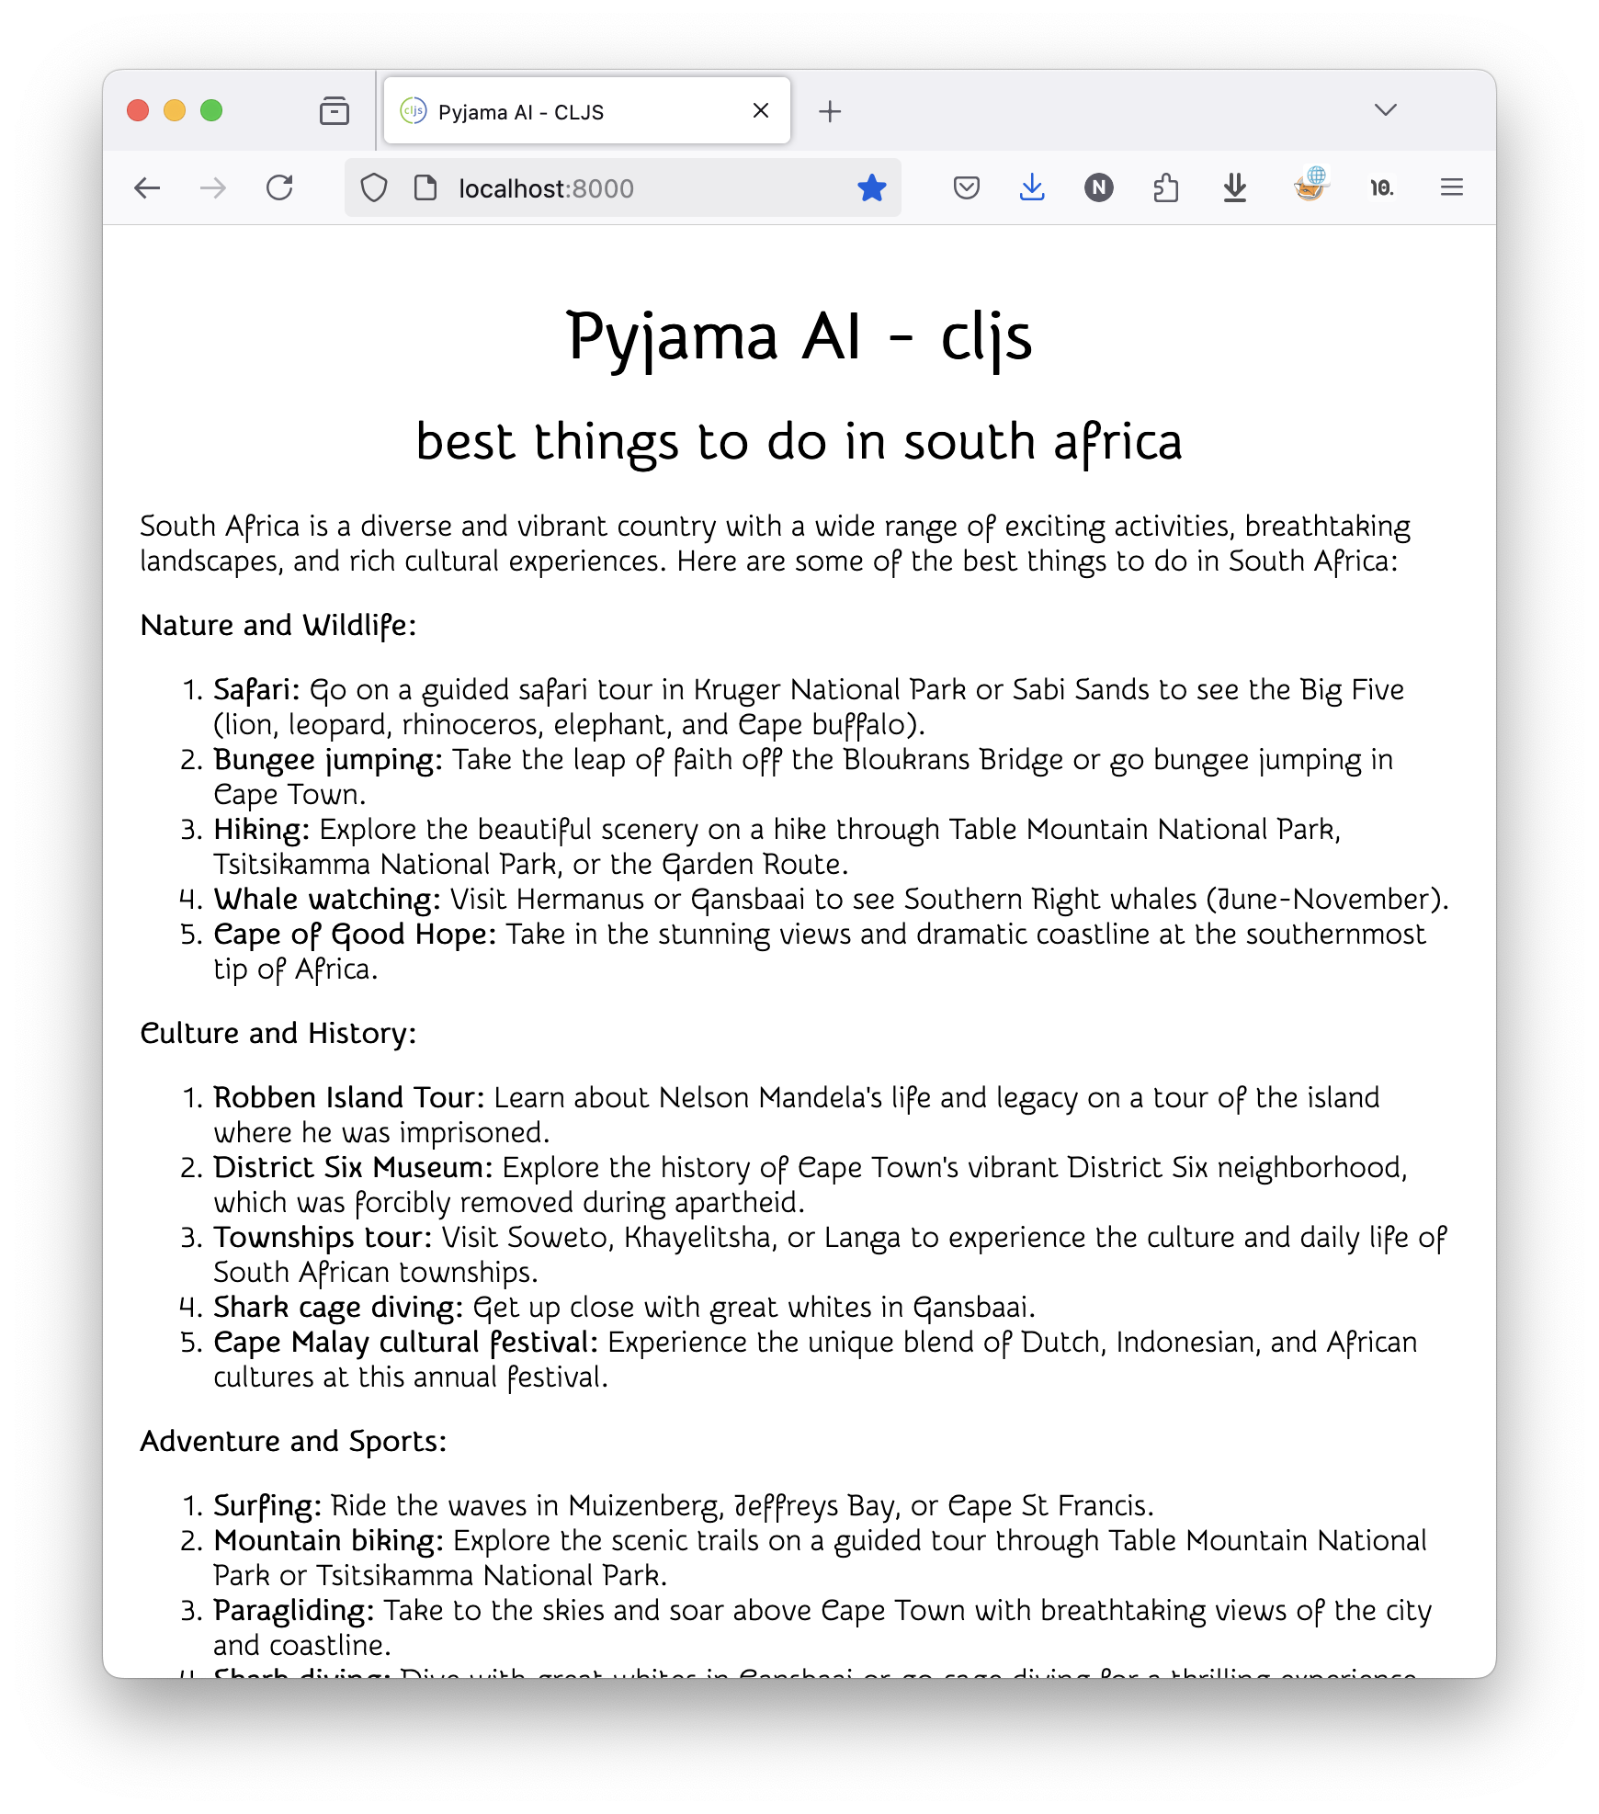The height and width of the screenshot is (1814, 1599).
Task: Expand the list all tabs chevron
Action: pos(1385,110)
